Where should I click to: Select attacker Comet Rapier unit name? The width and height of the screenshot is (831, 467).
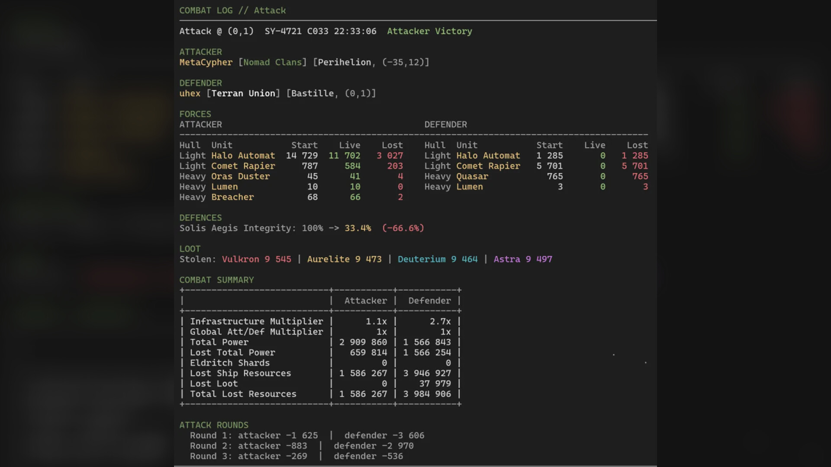pyautogui.click(x=243, y=166)
